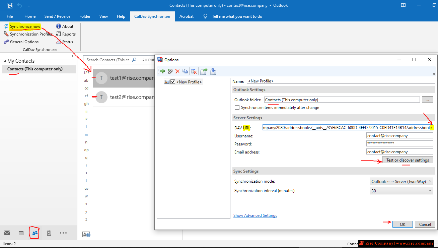
Task: Enable Synchronize items immediately after change
Action: 237,108
